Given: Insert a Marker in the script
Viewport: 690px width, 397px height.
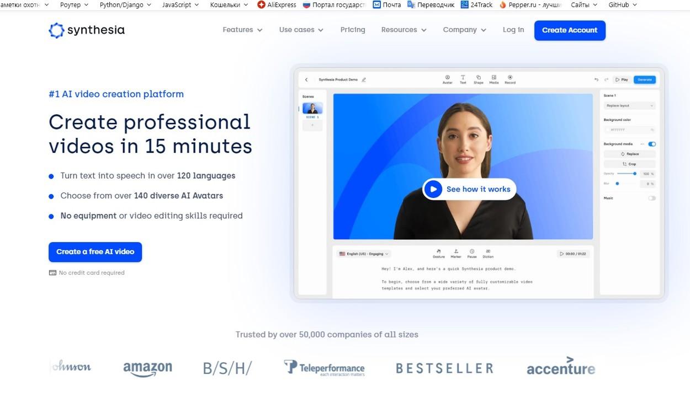Looking at the screenshot, I should (456, 254).
